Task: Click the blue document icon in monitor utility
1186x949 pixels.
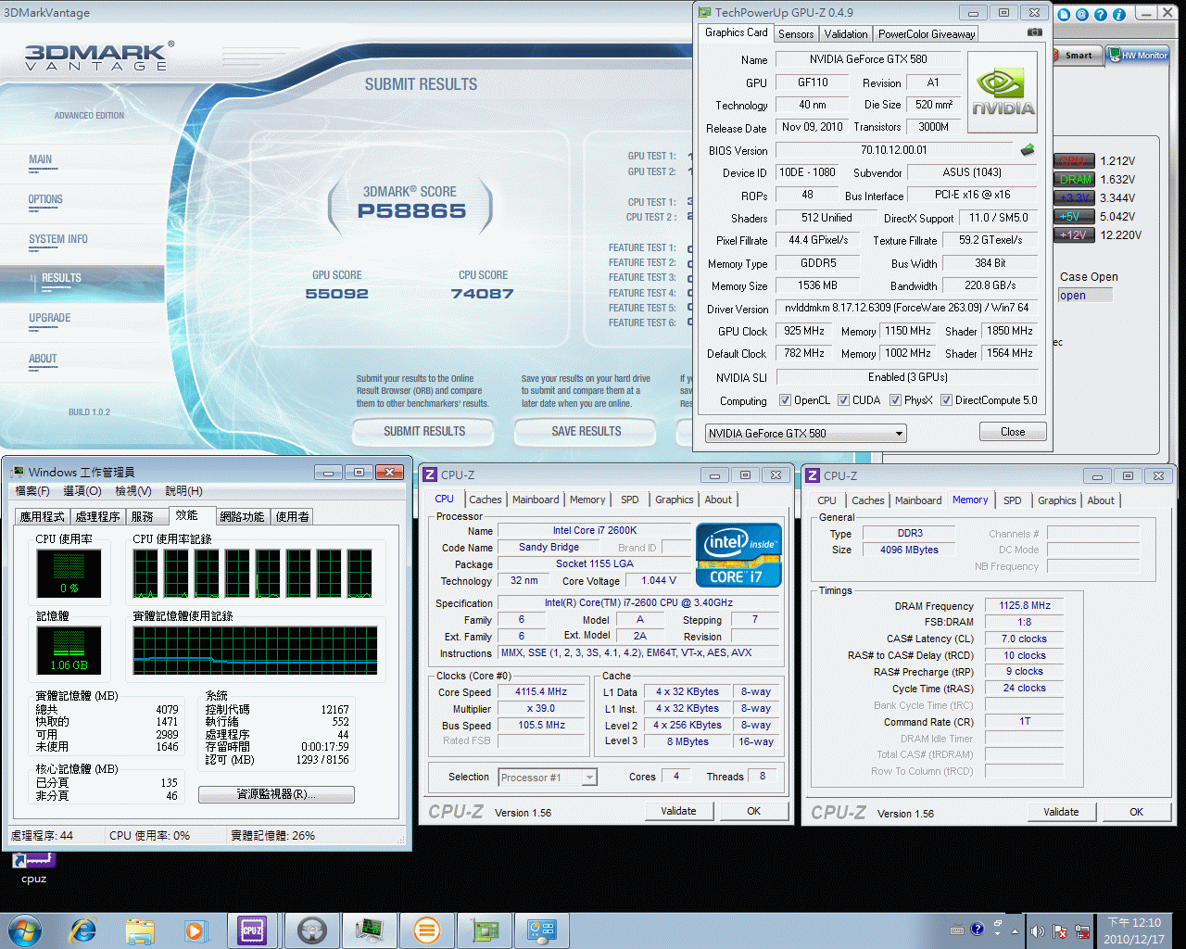Action: tap(1063, 14)
